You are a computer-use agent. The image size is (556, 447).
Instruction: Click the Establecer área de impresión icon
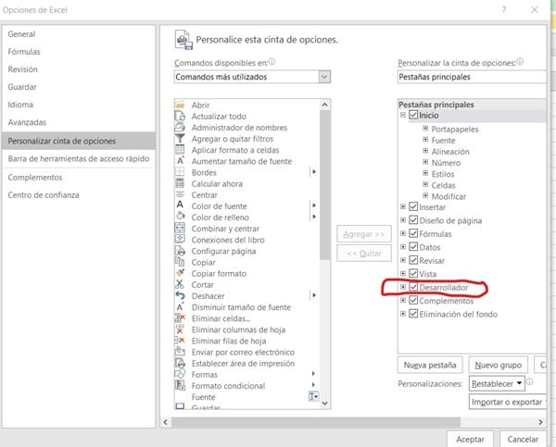[180, 363]
